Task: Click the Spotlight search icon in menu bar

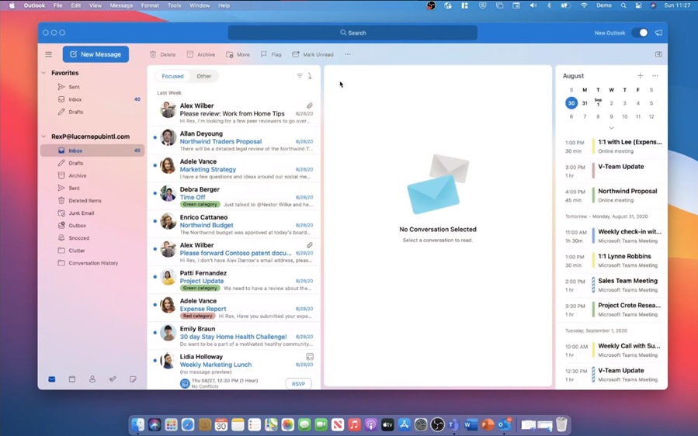Action: (623, 5)
